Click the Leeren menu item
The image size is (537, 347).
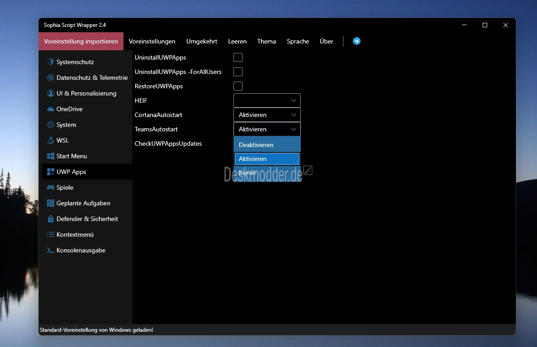[238, 41]
